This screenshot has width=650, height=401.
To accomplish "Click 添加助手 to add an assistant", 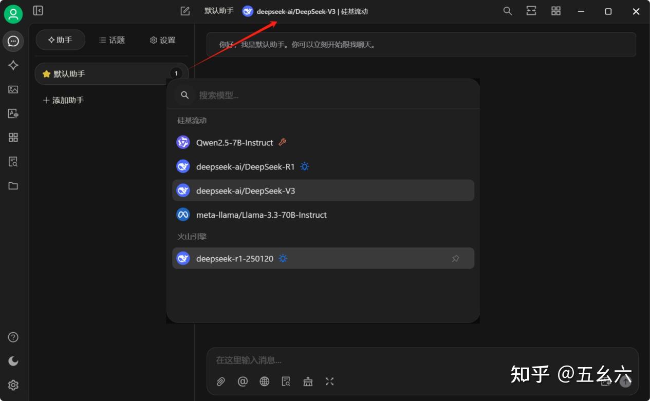I will (63, 100).
